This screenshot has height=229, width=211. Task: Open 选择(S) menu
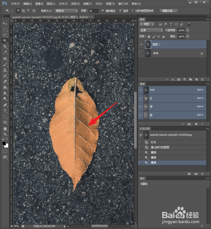(75, 4)
